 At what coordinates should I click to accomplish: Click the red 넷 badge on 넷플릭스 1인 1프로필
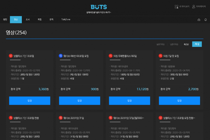11,56
